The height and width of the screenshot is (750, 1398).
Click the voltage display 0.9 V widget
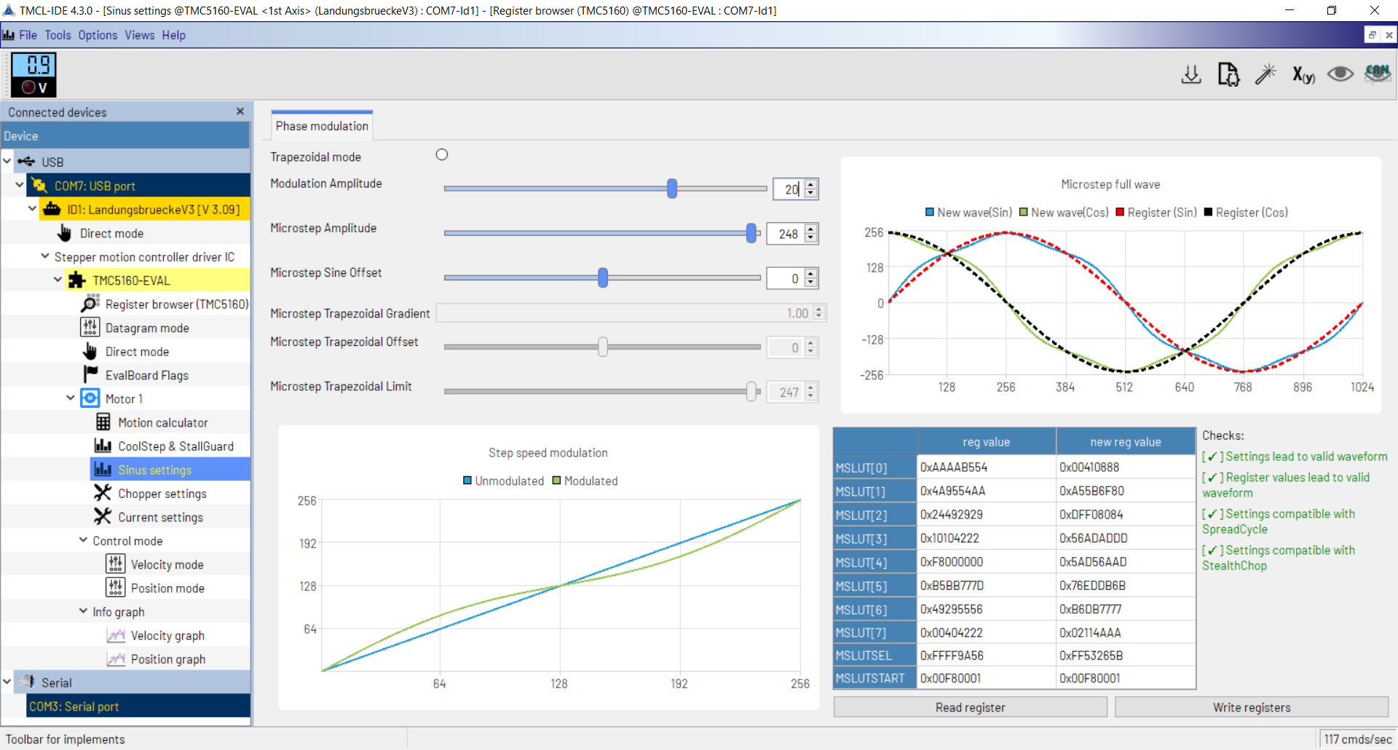point(33,74)
